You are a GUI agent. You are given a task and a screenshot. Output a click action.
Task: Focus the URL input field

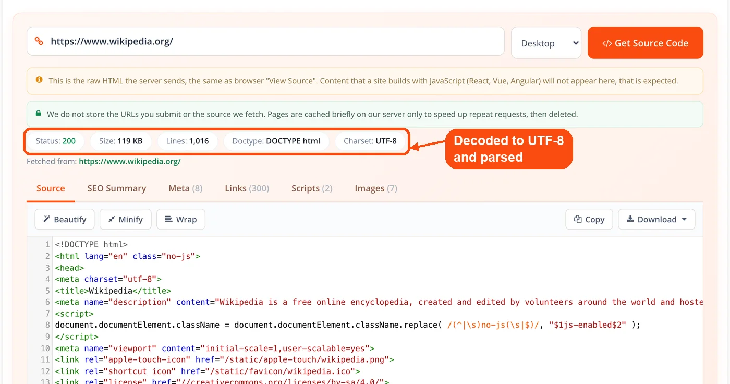[266, 41]
